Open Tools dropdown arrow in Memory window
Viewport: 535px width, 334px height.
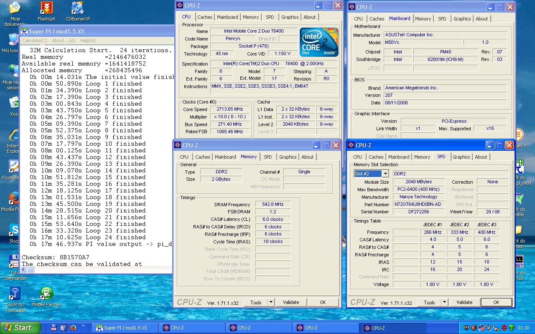270,302
